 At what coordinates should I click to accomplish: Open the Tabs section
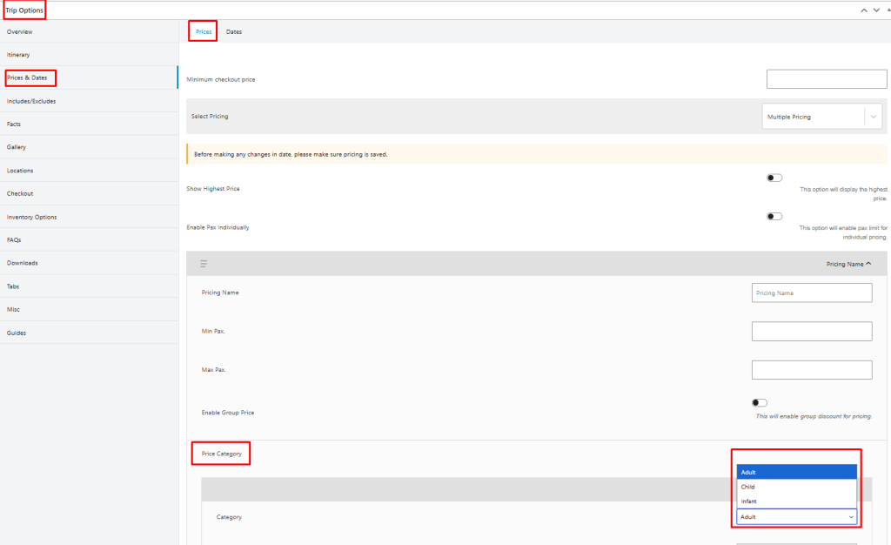coord(90,286)
